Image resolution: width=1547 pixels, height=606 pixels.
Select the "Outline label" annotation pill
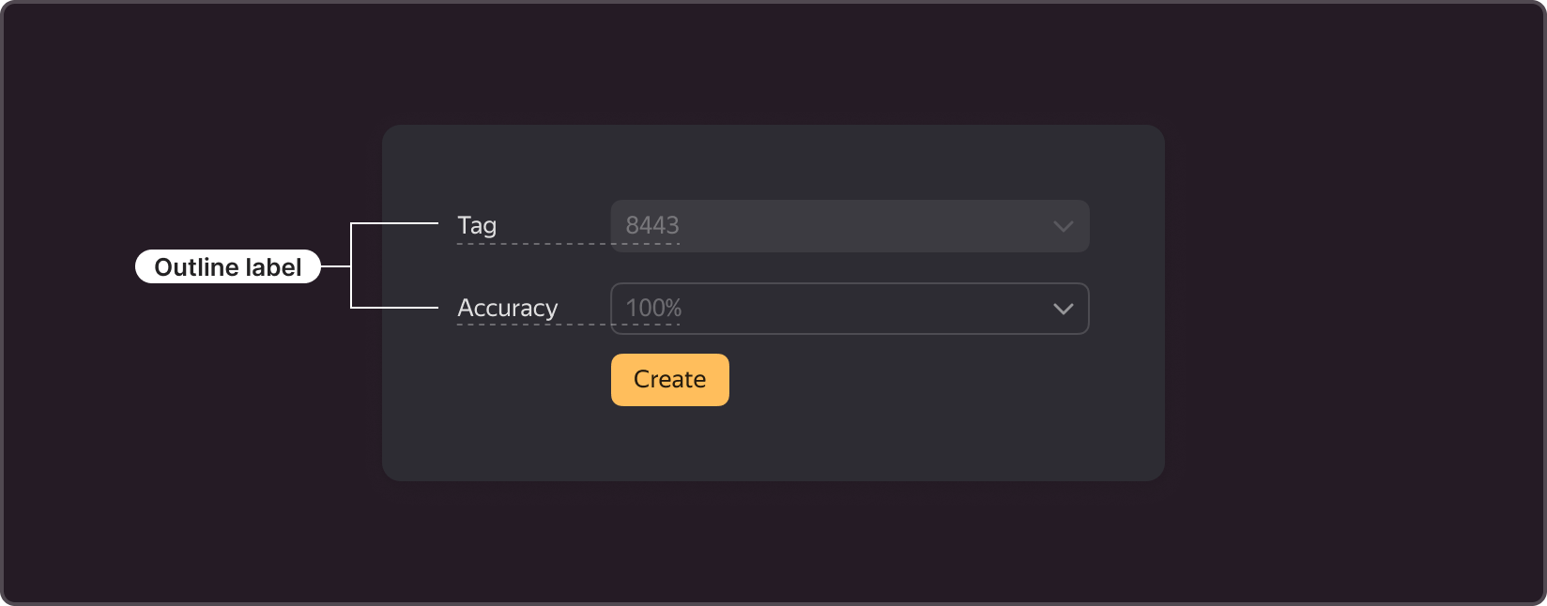[x=228, y=267]
